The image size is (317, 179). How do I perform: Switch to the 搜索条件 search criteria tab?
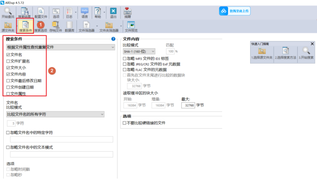25,26
